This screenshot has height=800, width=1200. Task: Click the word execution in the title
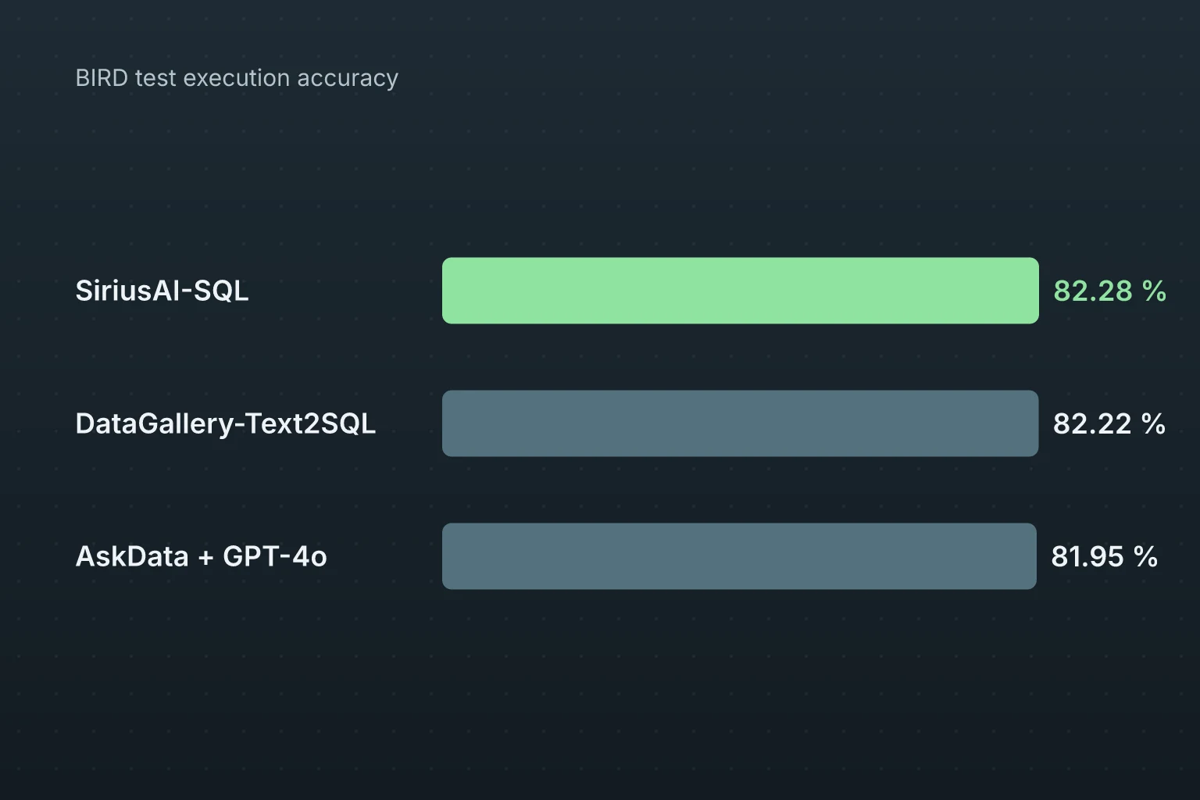click(237, 78)
